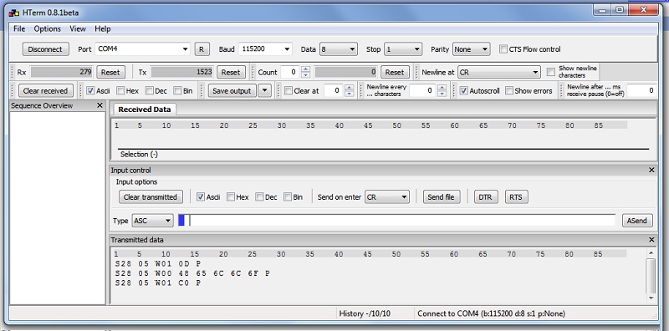Toggle the DTR button

[x=486, y=197]
